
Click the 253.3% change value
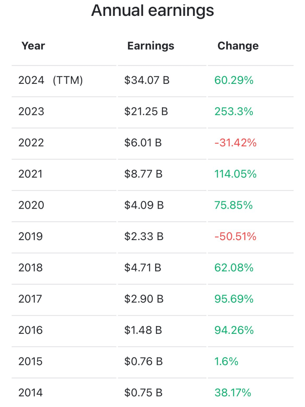(234, 112)
